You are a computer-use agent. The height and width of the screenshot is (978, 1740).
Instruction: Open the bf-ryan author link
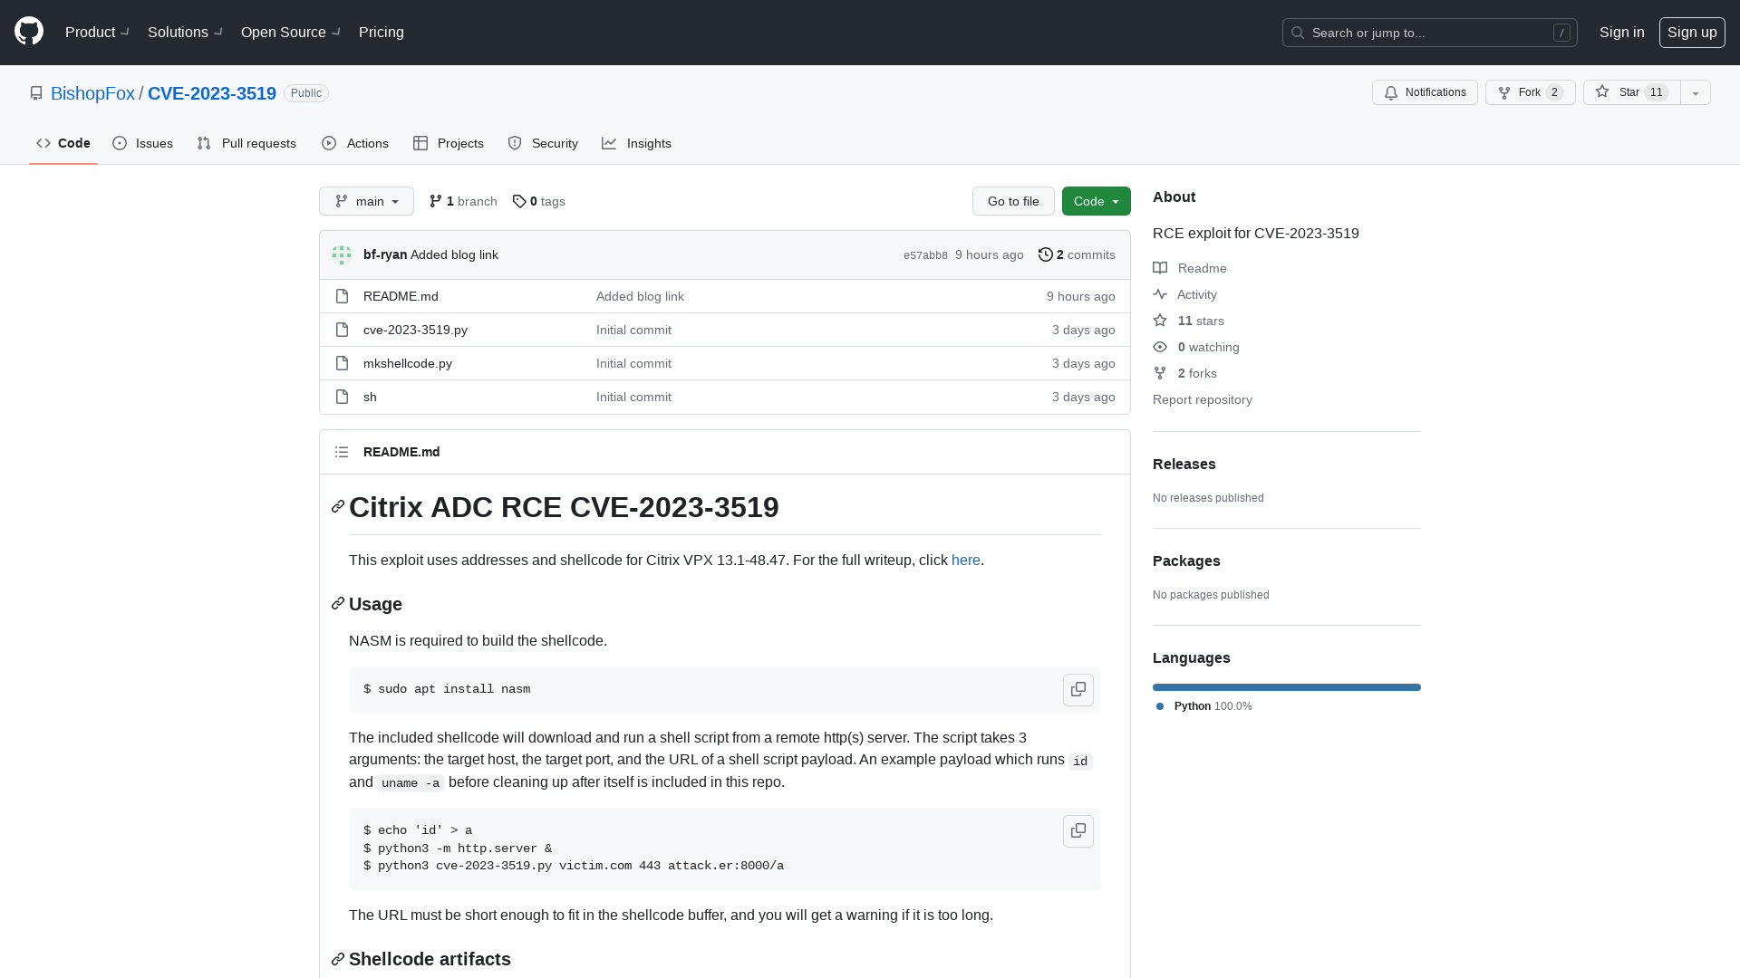[x=385, y=255]
